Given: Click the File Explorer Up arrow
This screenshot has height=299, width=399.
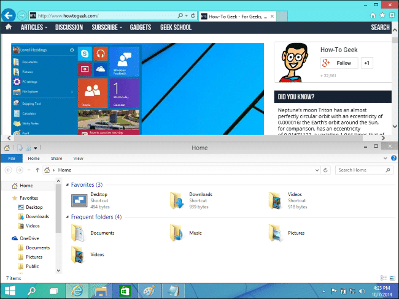Looking at the screenshot, I should click(x=37, y=170).
